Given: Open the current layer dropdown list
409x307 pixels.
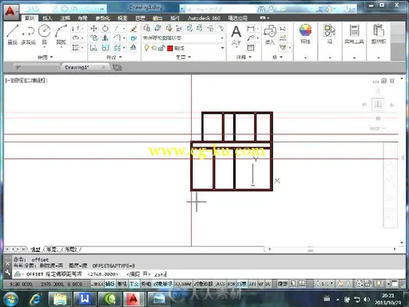Looking at the screenshot, I should coord(183,48).
